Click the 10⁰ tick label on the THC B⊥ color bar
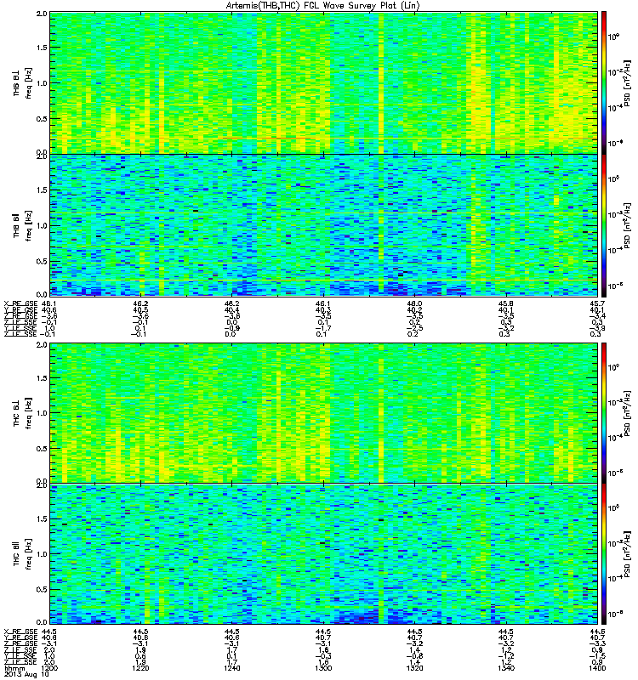The width and height of the screenshot is (638, 680). tap(613, 368)
